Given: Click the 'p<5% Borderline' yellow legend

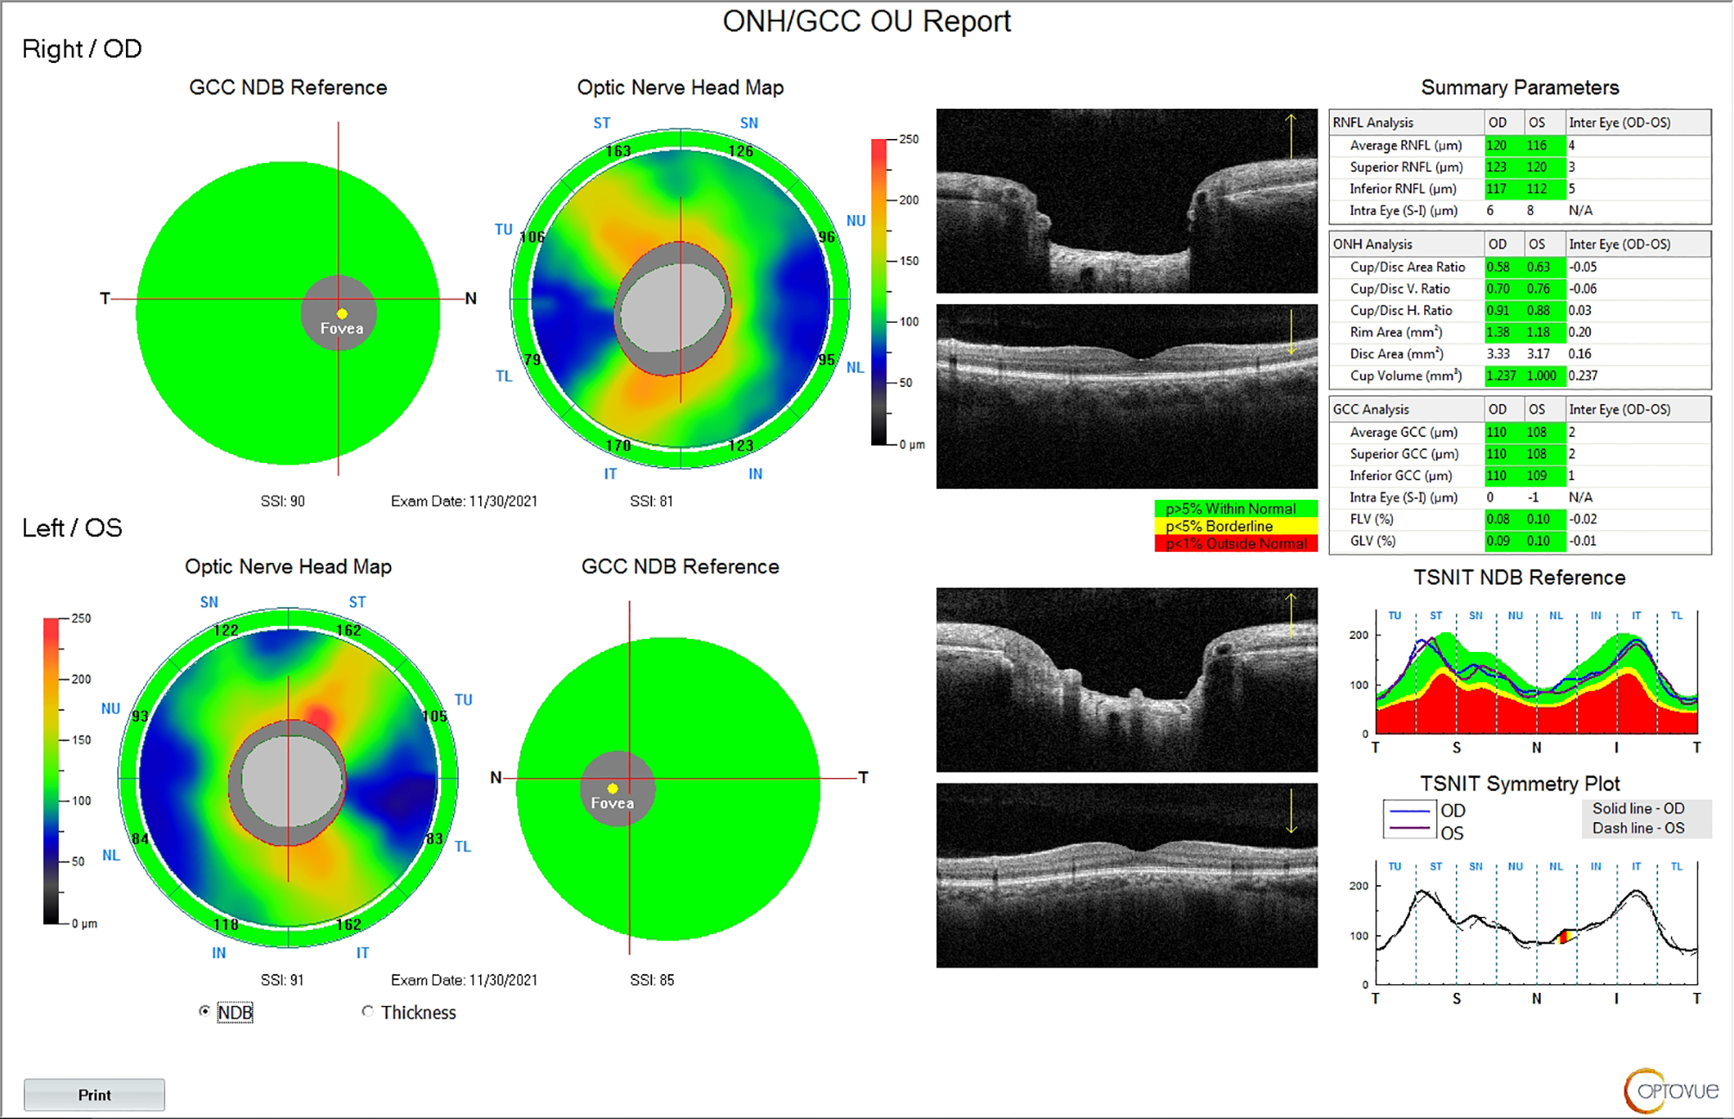Looking at the screenshot, I should (x=1236, y=526).
